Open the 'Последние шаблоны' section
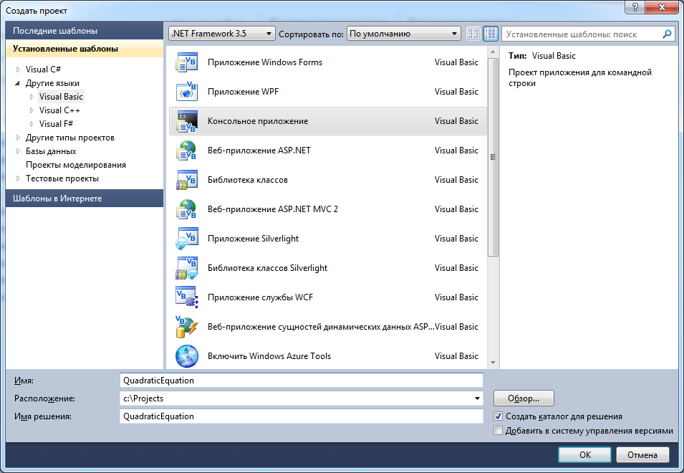Screen dimensions: 684x473 [85, 31]
